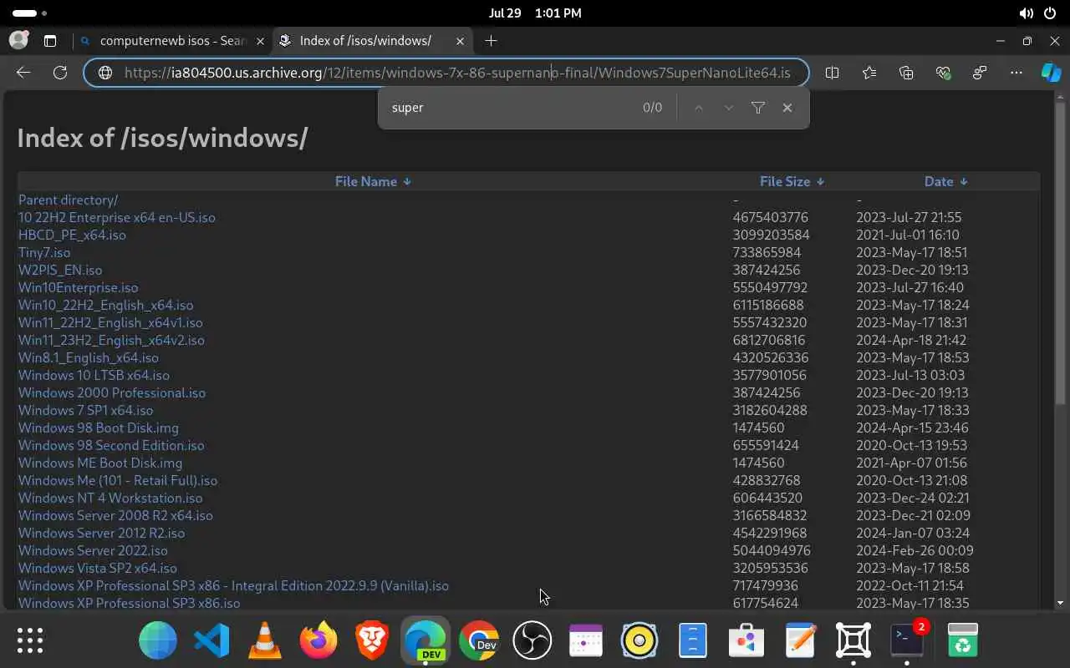1070x668 pixels.
Task: Open the tab actions menu icon
Action: [50, 40]
